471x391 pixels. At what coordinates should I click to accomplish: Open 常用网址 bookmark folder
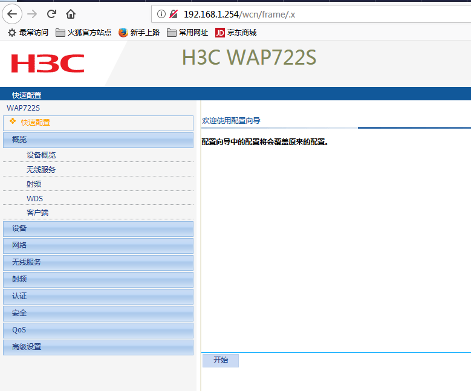[187, 33]
